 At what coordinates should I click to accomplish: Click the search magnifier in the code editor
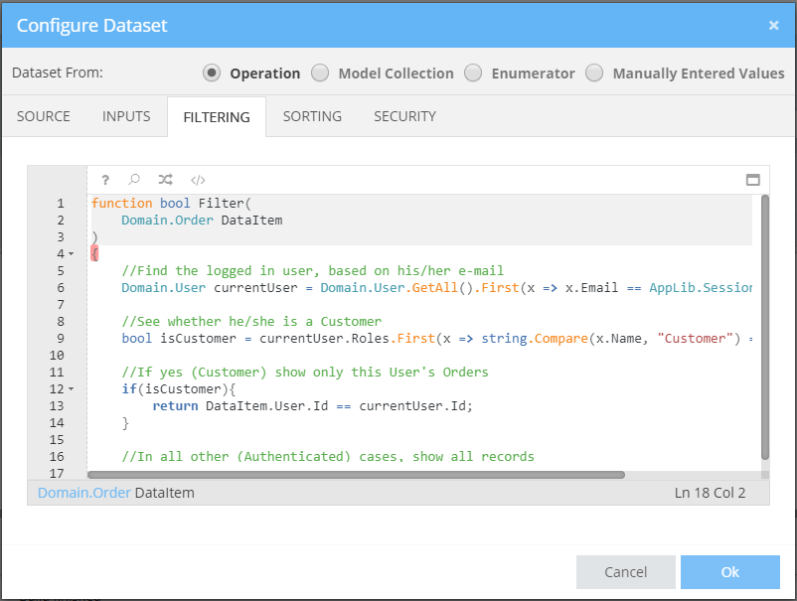click(x=134, y=180)
